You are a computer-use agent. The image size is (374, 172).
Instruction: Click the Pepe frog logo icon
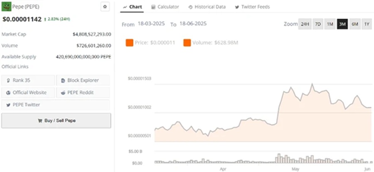click(6, 7)
